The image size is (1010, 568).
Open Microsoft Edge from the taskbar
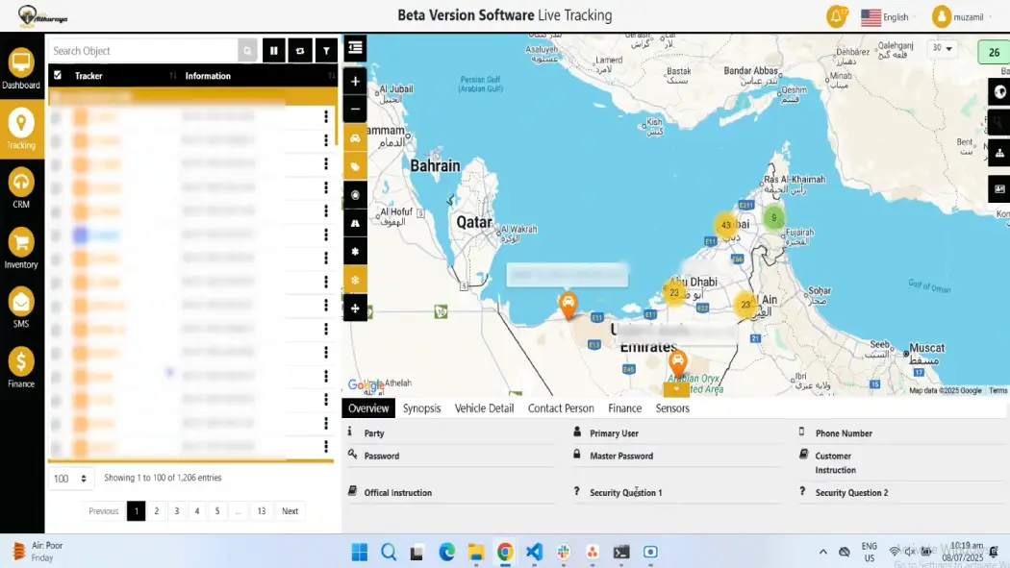point(446,552)
